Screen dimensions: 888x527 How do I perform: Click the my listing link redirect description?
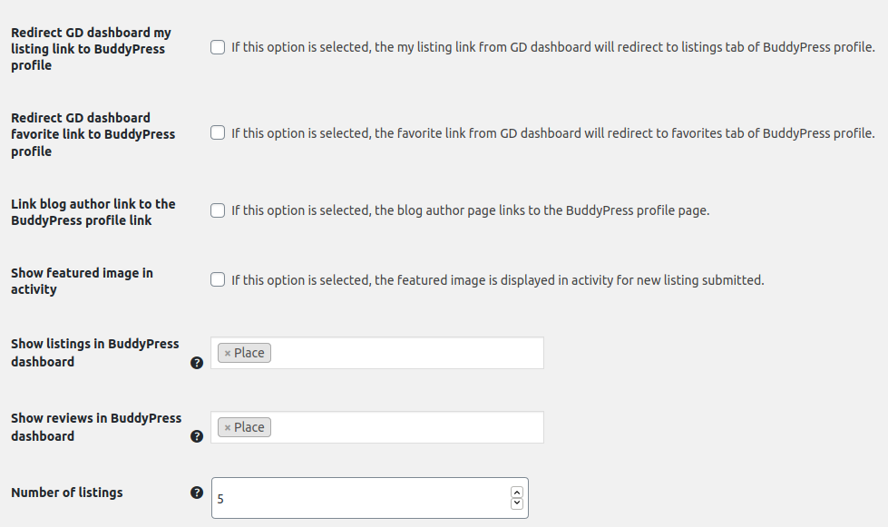[x=552, y=48]
